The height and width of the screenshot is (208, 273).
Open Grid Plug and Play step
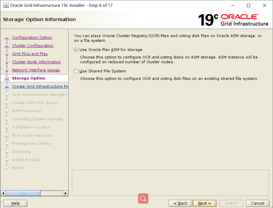click(30, 54)
